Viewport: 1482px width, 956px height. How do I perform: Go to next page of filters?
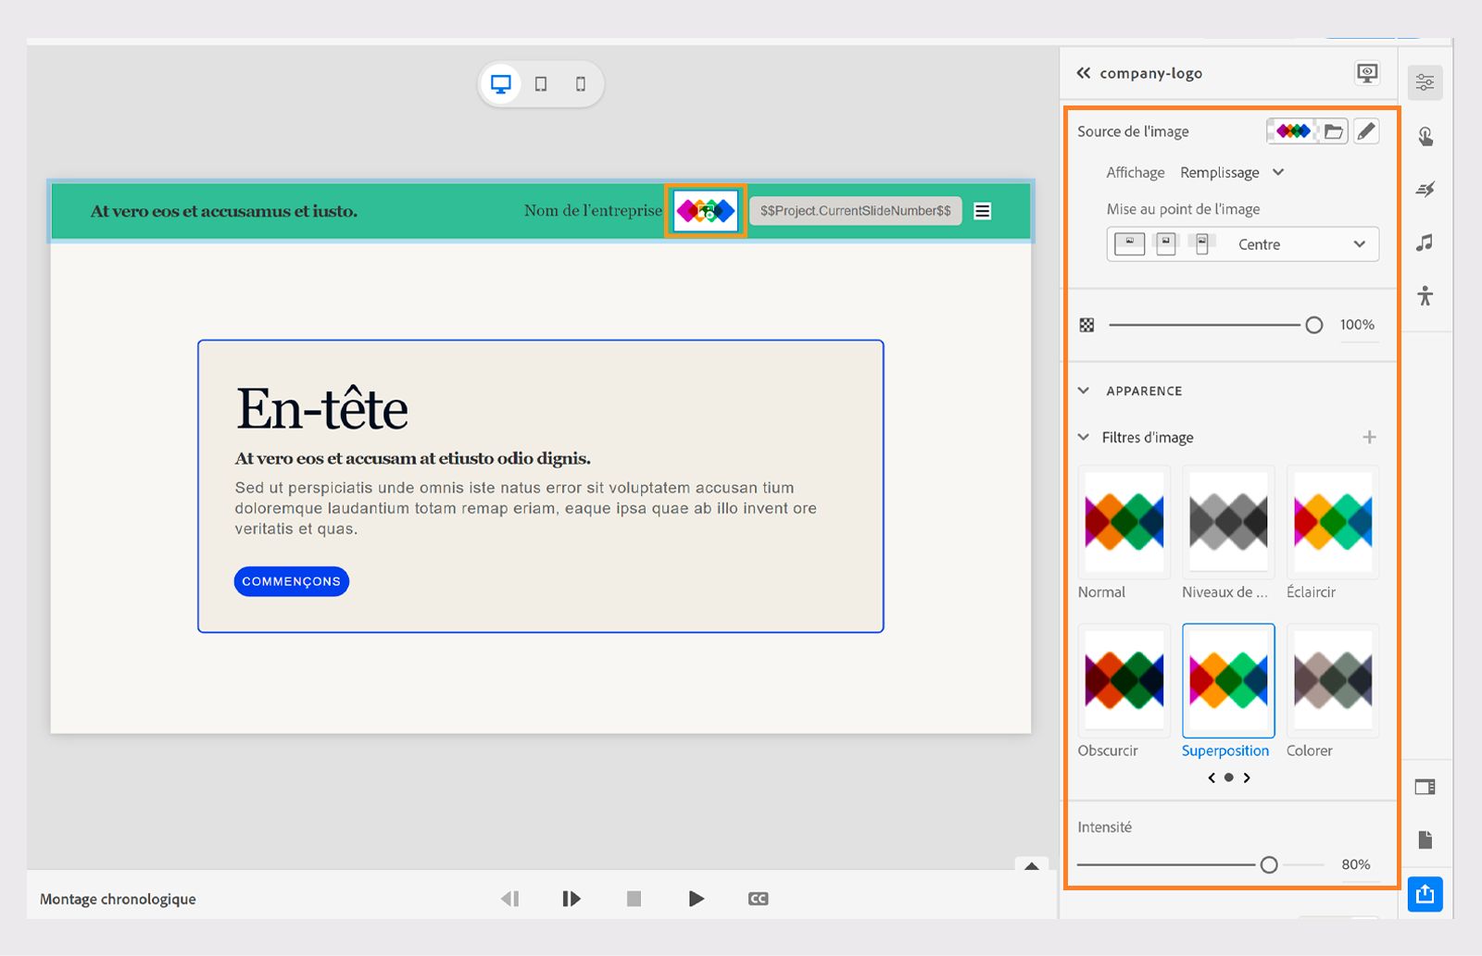[x=1247, y=777]
